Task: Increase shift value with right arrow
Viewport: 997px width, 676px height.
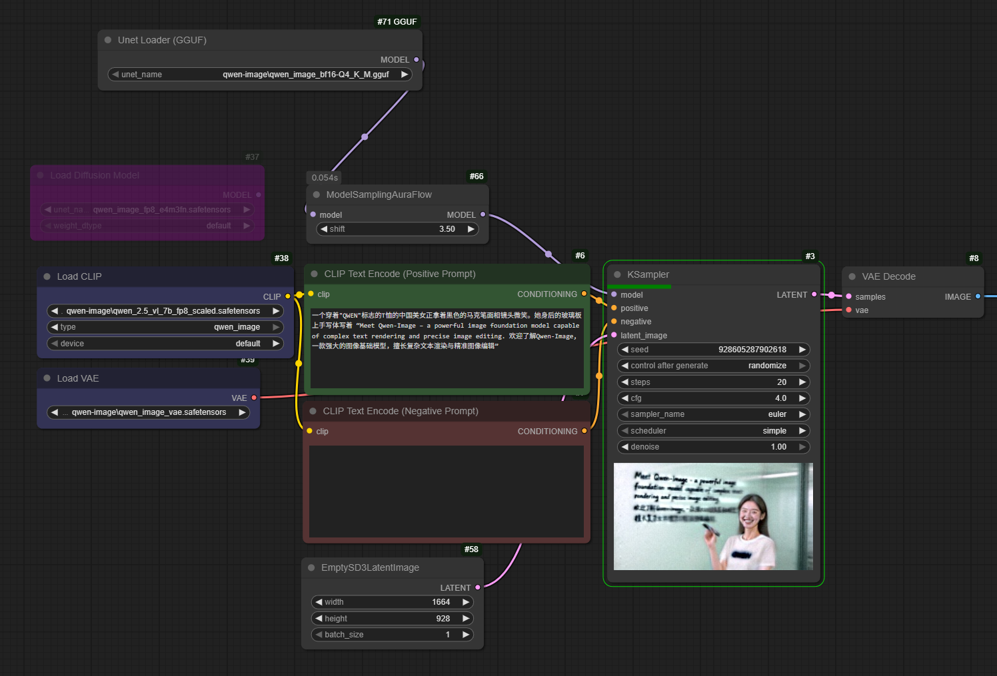Action: pyautogui.click(x=471, y=229)
